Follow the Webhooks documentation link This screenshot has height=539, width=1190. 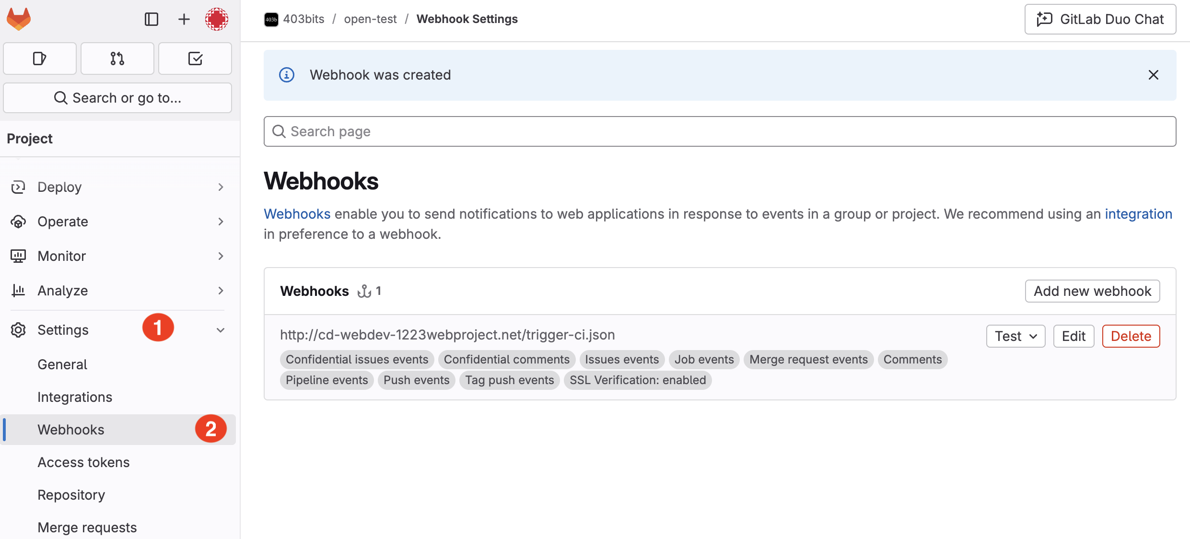pos(297,214)
